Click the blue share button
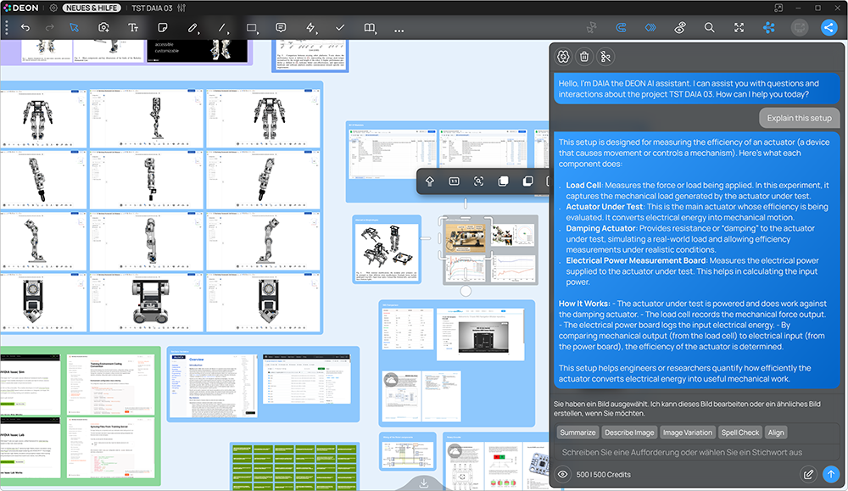848x491 pixels. (x=828, y=27)
